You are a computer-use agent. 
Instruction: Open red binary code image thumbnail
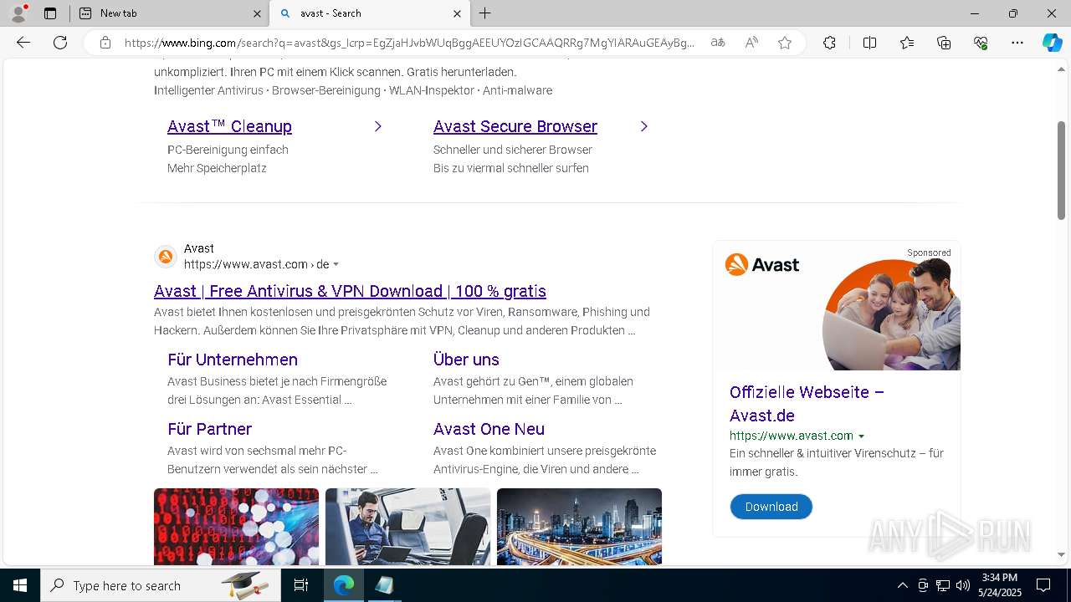click(x=236, y=527)
